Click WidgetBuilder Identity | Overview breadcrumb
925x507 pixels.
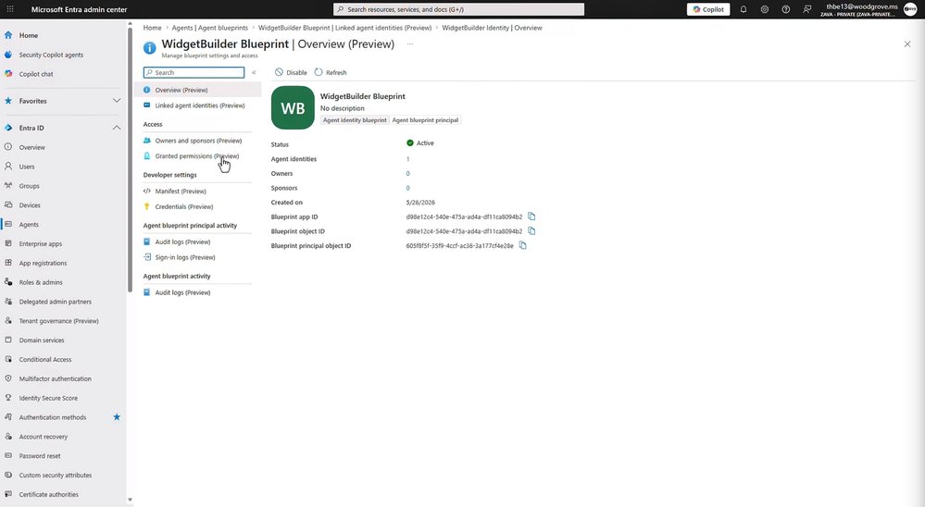pyautogui.click(x=492, y=28)
